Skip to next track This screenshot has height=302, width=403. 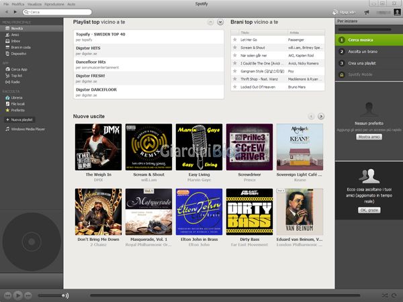[x=28, y=295]
